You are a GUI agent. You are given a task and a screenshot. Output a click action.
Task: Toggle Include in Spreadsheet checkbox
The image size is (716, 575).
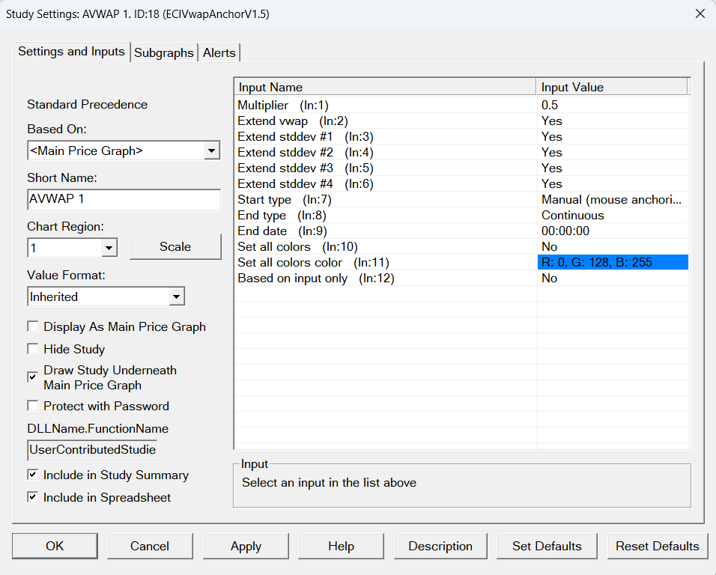[x=33, y=497]
